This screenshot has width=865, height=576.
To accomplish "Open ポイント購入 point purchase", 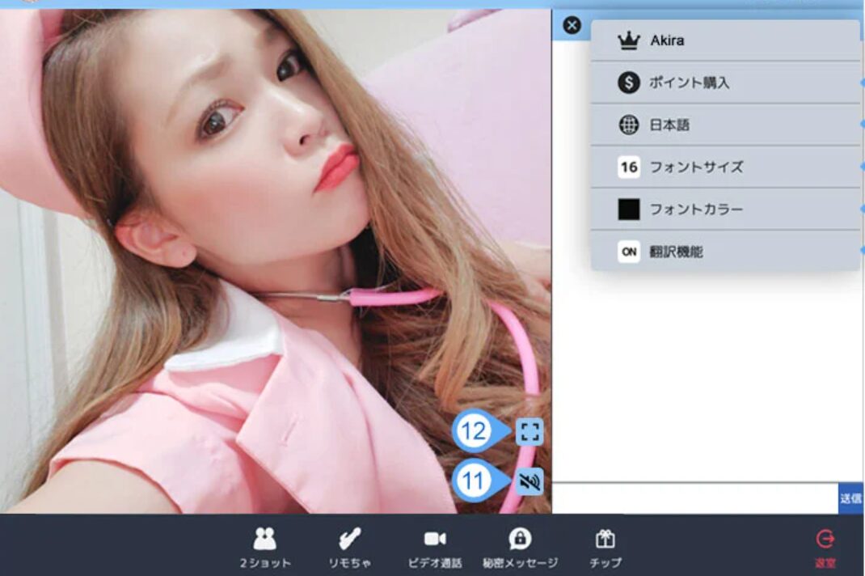I will (x=689, y=83).
